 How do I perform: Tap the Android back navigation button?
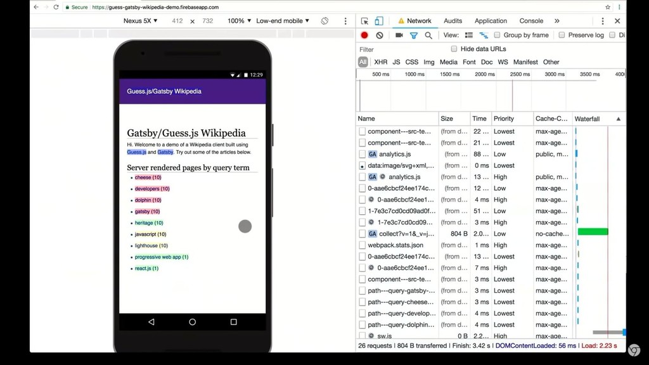151,321
